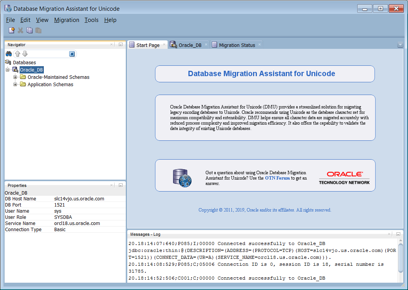
Task: Switch to the Oracle_DB tab
Action: tap(190, 45)
